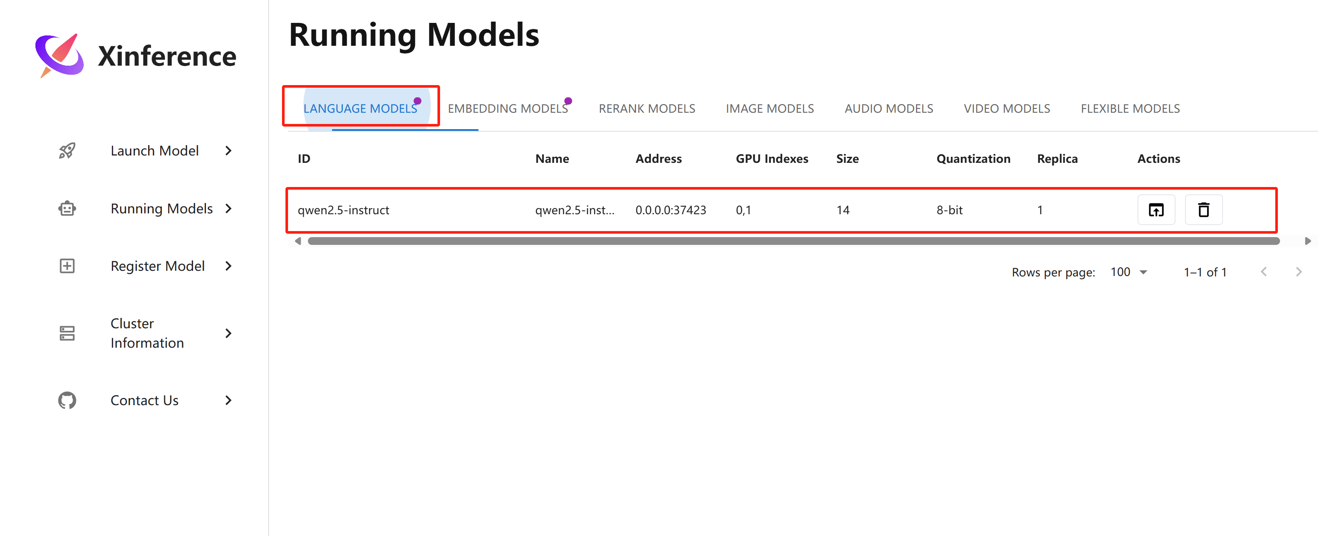The width and height of the screenshot is (1334, 536).
Task: Click the Running Models page heading
Action: [x=414, y=35]
